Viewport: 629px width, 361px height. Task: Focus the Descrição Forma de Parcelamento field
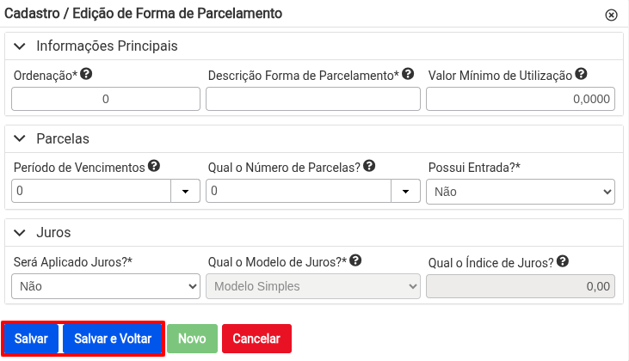tap(313, 99)
